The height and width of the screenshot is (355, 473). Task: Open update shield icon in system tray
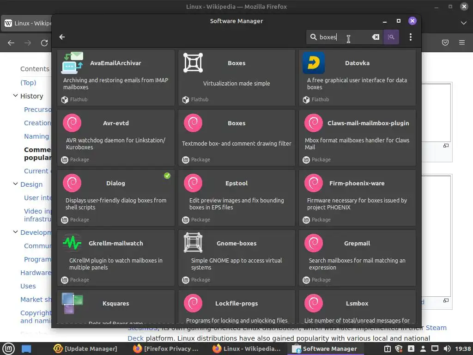pos(399,349)
